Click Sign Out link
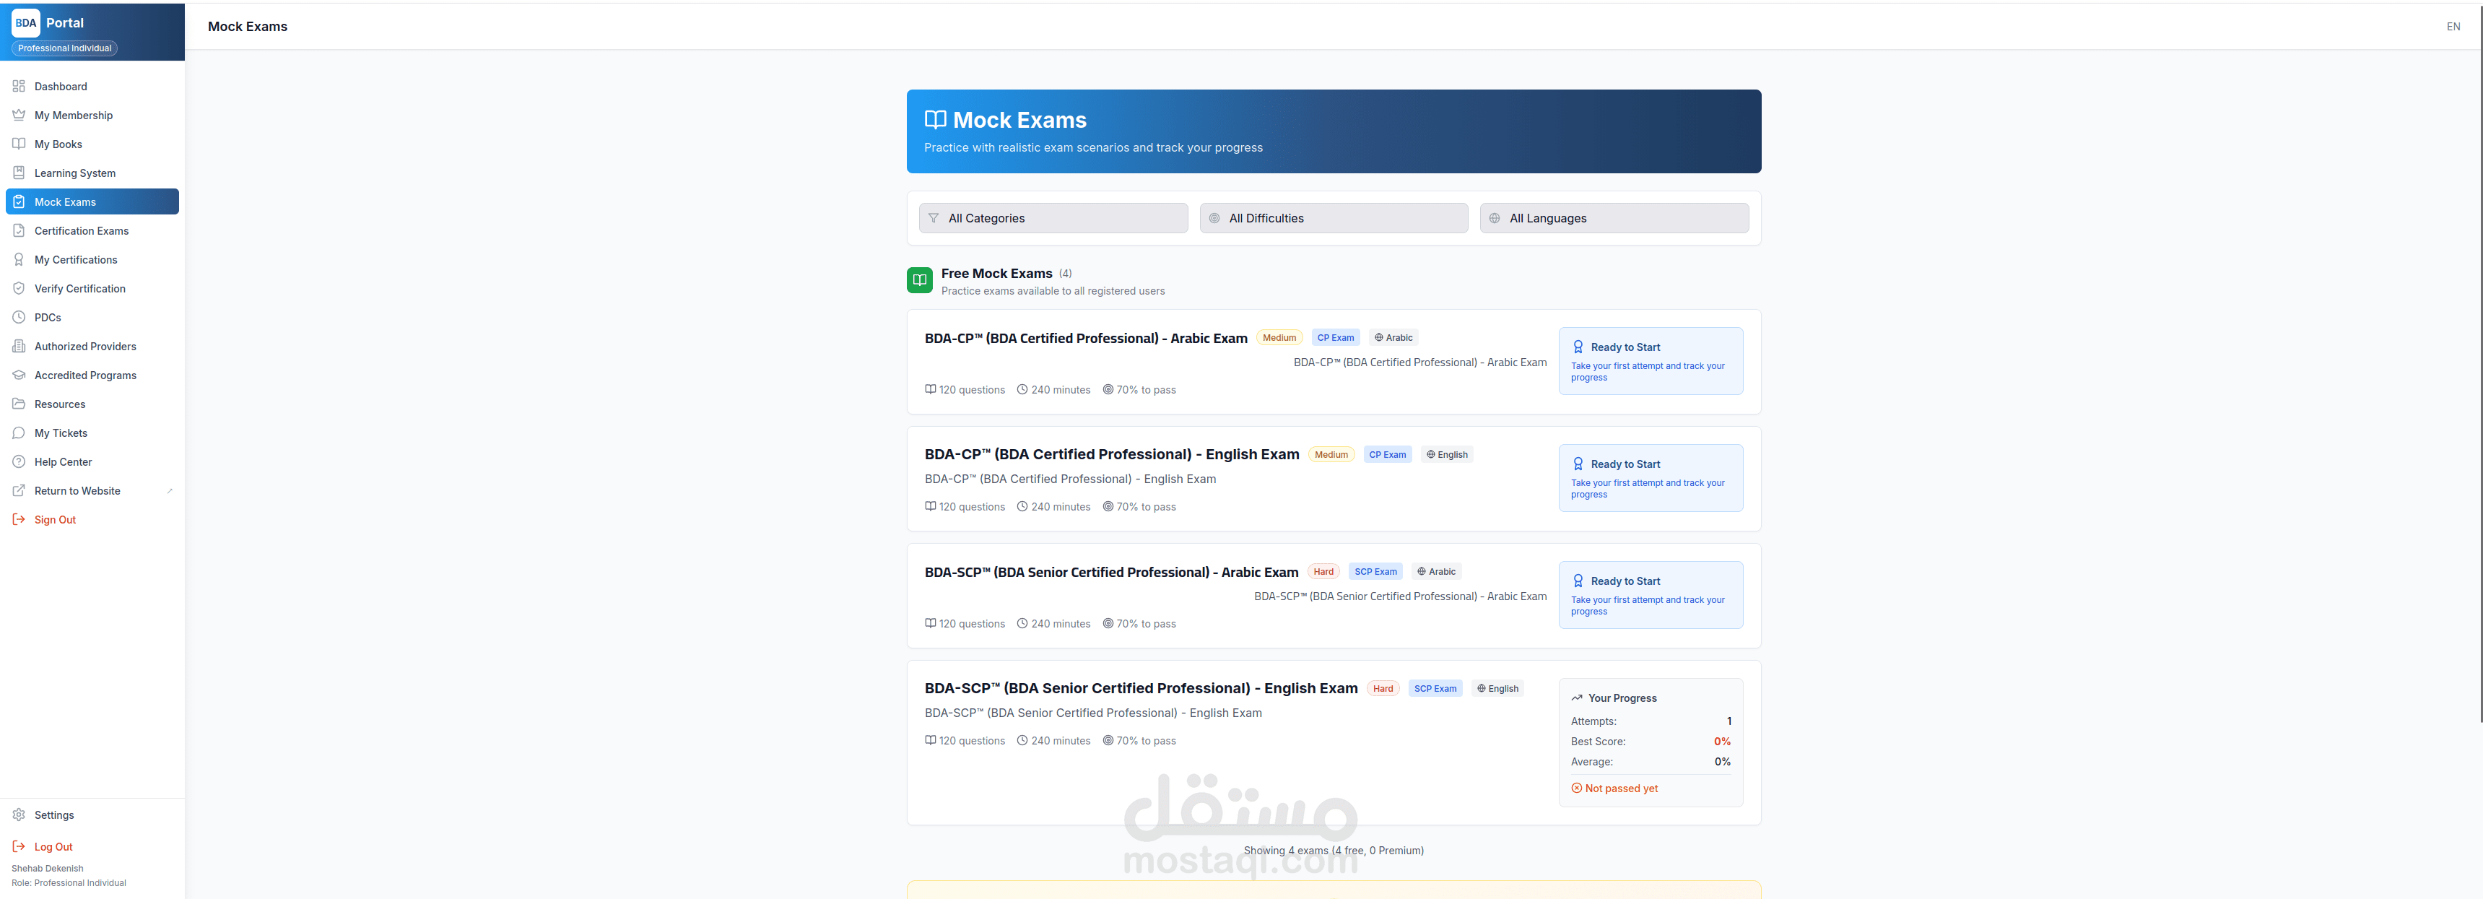Viewport: 2483px width, 899px height. 55,519
